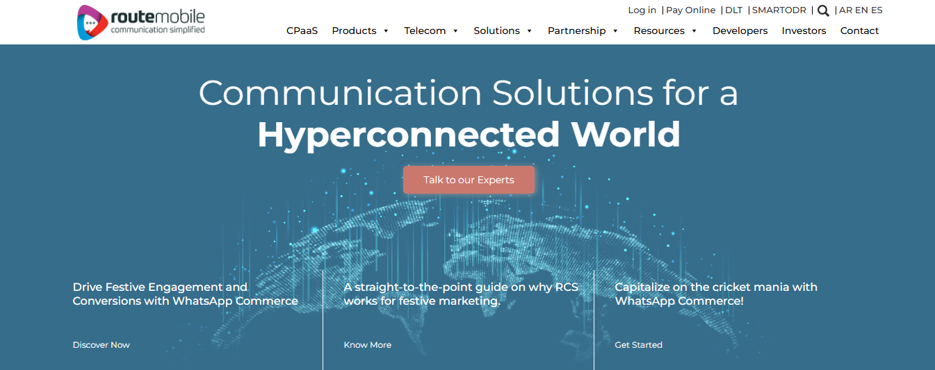Expand the Telecom dropdown arrow
Screen dimensions: 935x370
455,31
